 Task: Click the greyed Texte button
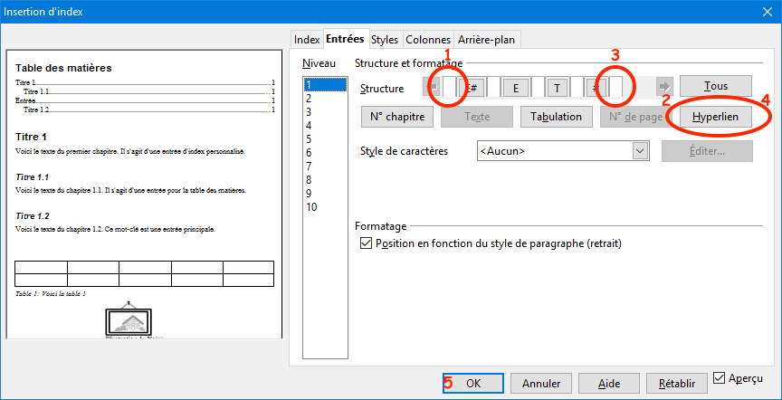coord(477,118)
